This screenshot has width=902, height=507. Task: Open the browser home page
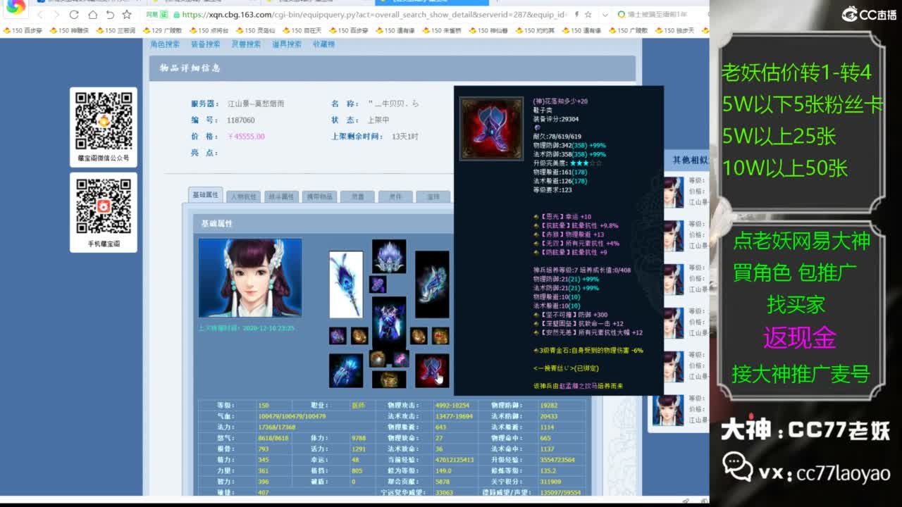pos(92,15)
